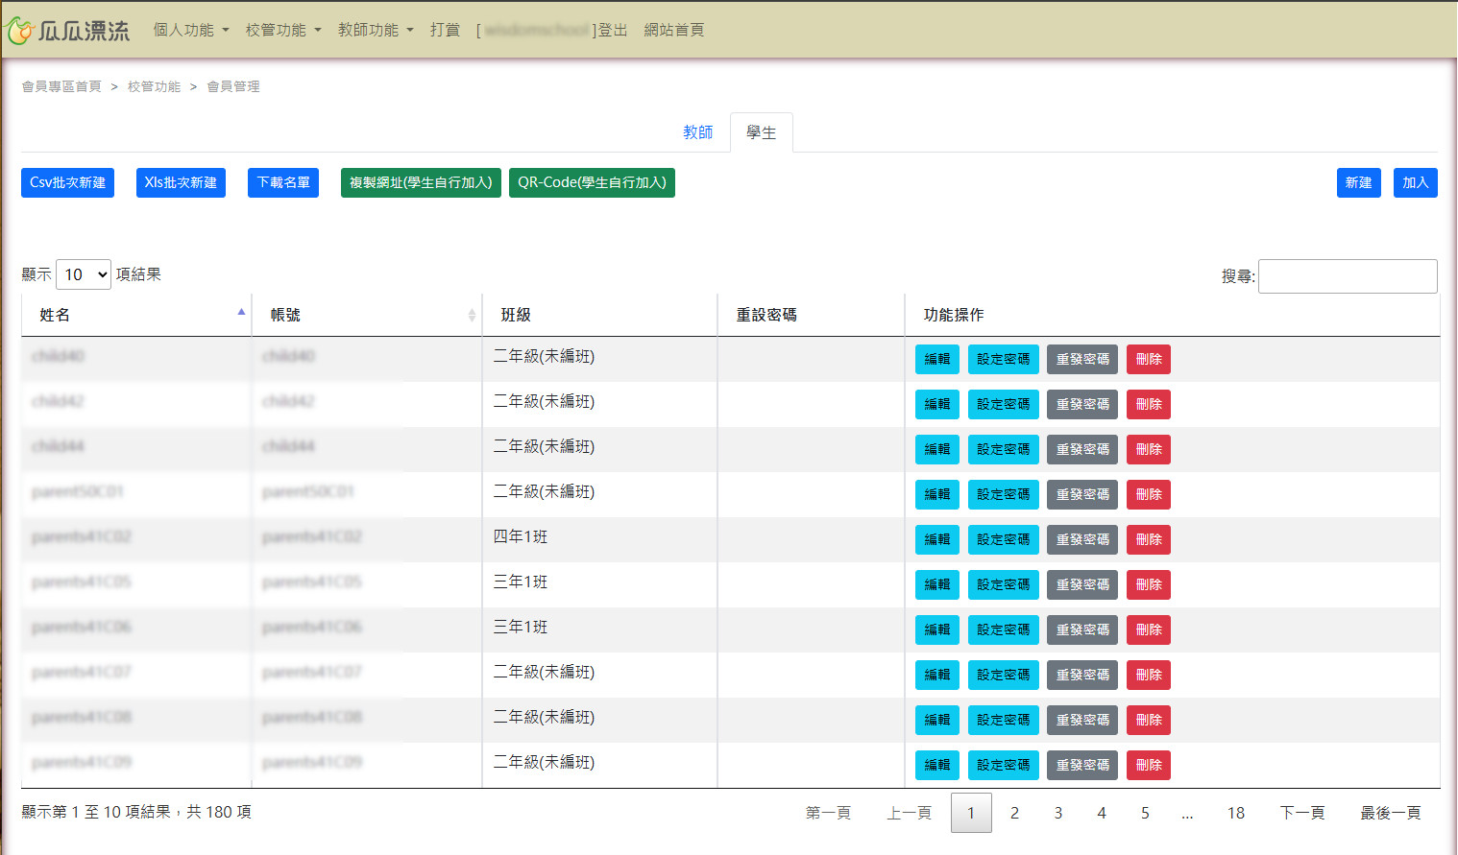Expand the 校管功能 dropdown menu
The image size is (1458, 855).
coord(283,30)
